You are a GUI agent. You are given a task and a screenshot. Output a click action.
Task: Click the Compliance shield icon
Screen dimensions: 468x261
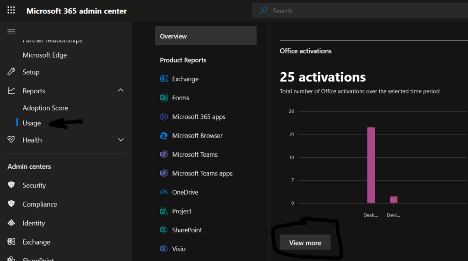click(x=11, y=204)
